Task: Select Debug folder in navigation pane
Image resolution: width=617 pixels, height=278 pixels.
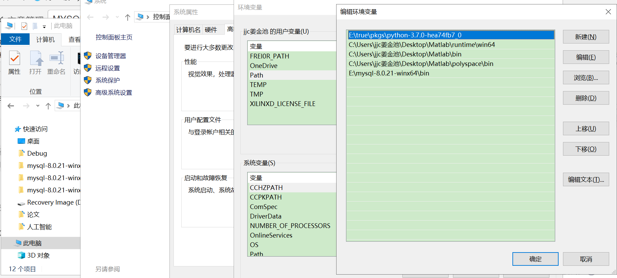Action: click(37, 154)
